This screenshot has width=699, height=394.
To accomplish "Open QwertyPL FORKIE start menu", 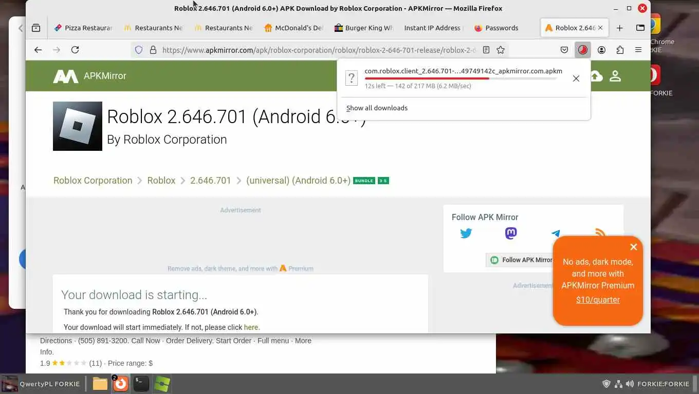I will (41, 383).
